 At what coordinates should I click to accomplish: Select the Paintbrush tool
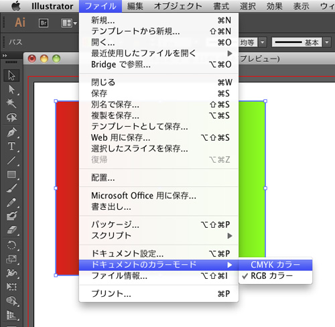11,188
